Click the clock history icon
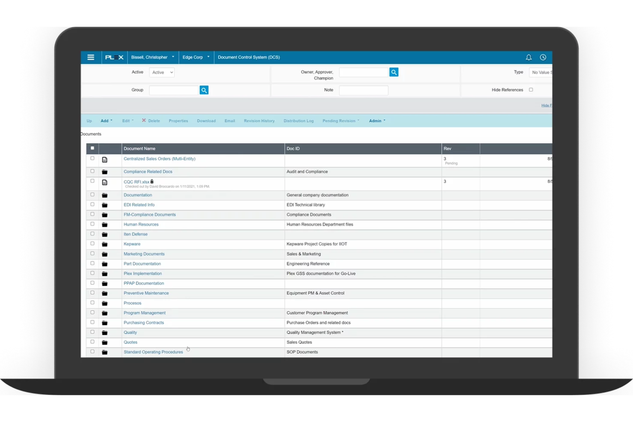The image size is (633, 422). 543,57
